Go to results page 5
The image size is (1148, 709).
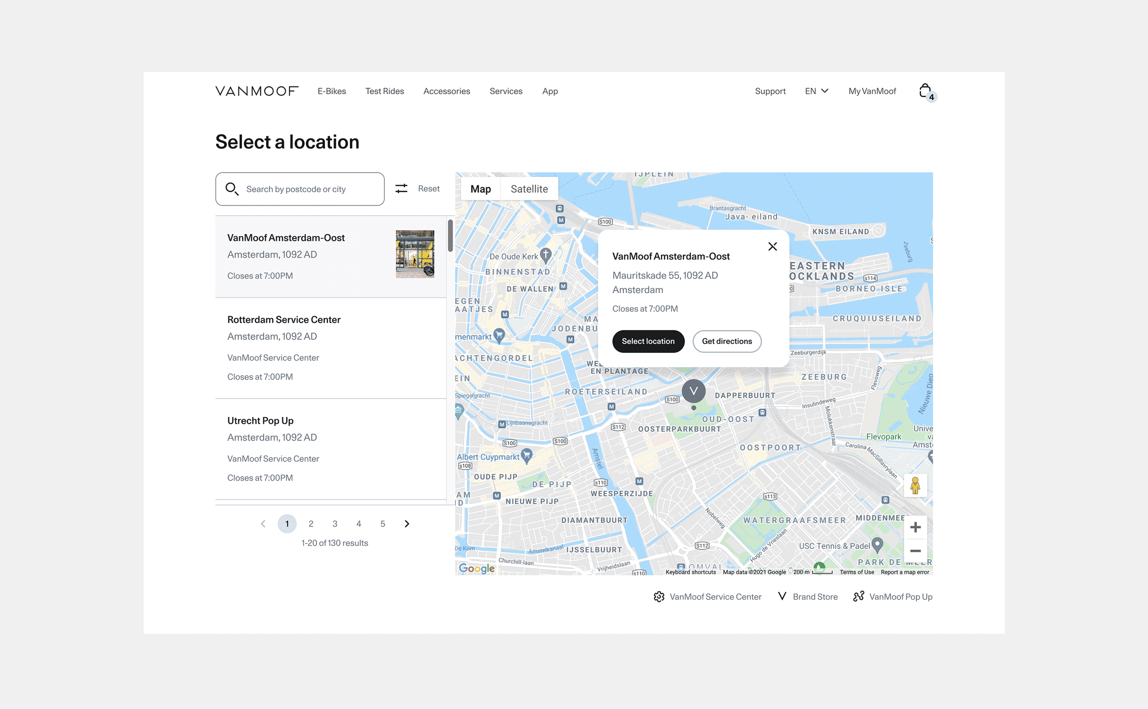click(x=383, y=524)
